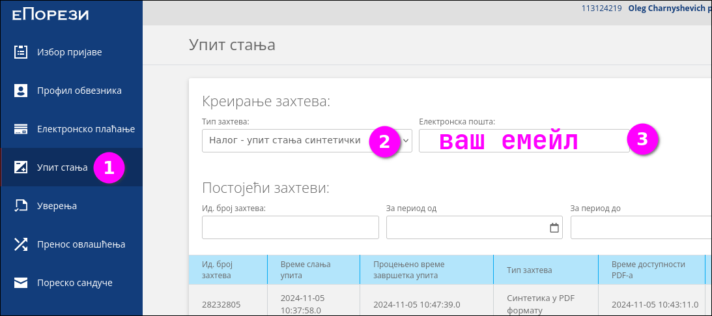This screenshot has height=316, width=712.
Task: Click the Избор пријаве sidebar icon
Action: 21,52
